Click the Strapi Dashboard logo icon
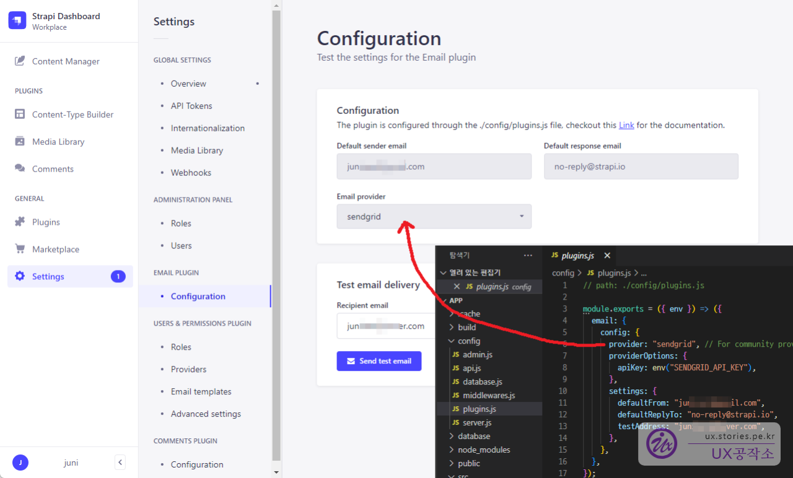This screenshot has width=793, height=478. click(x=17, y=20)
